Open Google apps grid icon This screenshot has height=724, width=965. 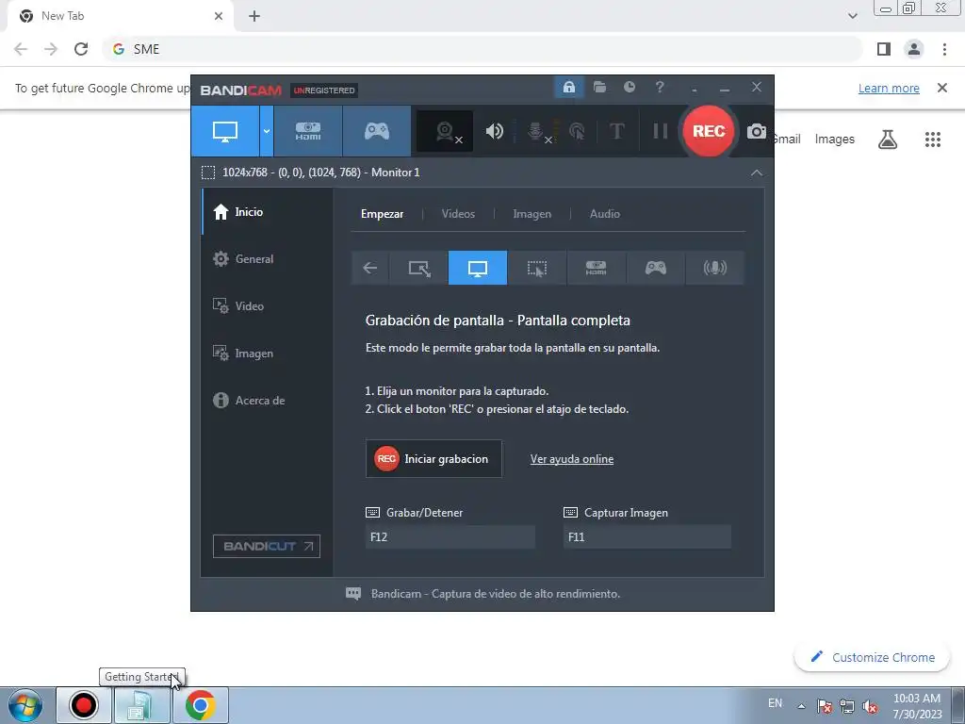tap(933, 140)
